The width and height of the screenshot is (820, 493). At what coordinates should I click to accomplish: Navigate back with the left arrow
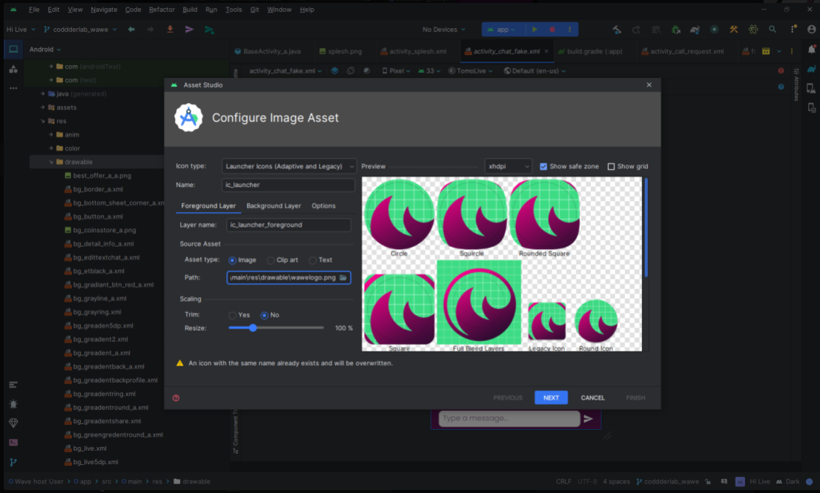[131, 30]
